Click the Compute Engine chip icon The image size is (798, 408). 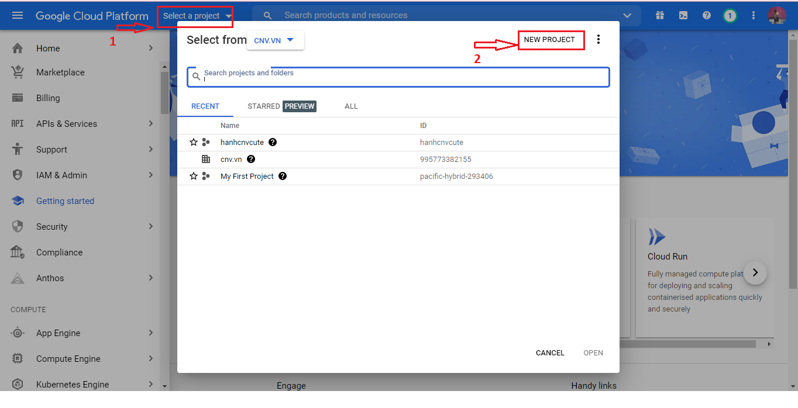tap(18, 359)
